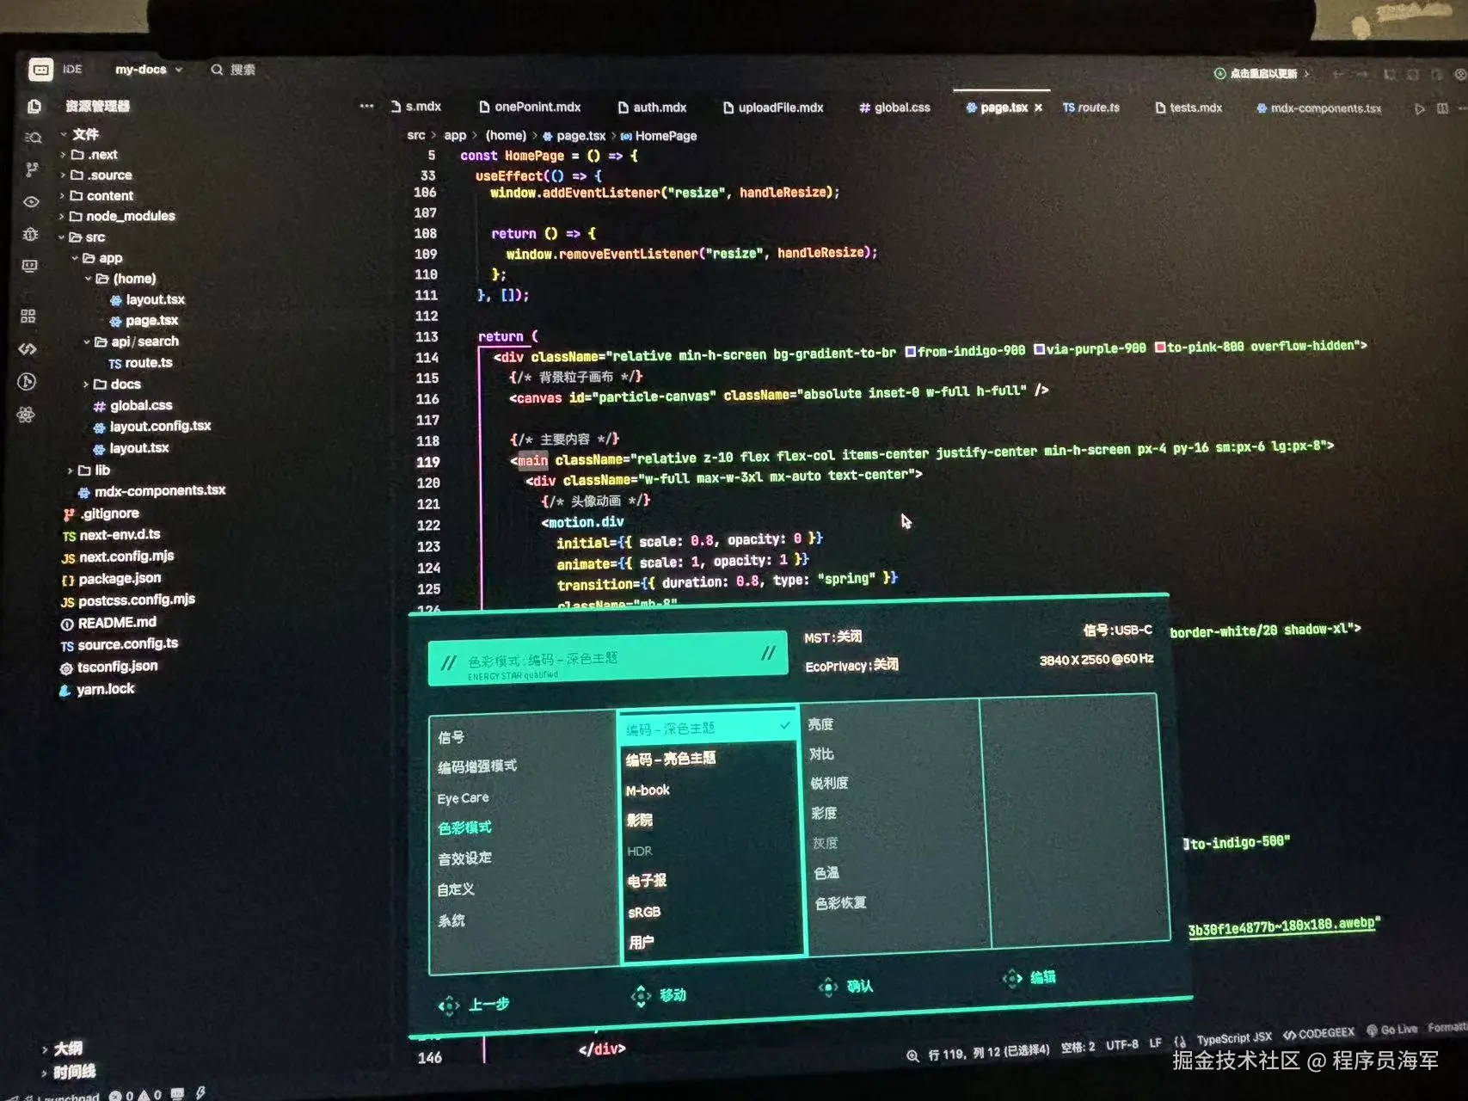Screen dimensions: 1468x1101
Task: Open the Source Control branch icon
Action: tap(32, 169)
